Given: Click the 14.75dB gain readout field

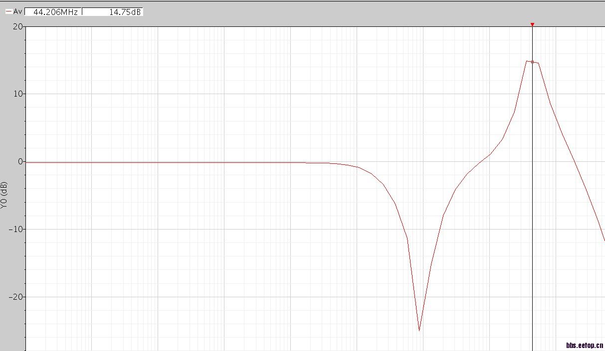Looking at the screenshot, I should tap(113, 11).
